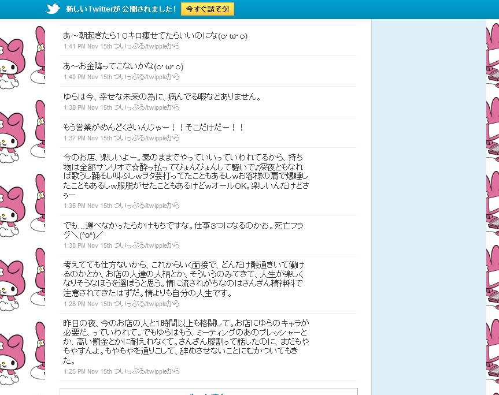Open the 1:41 PM Nov 15th tweet timestamp
Image resolution: width=499 pixels, height=395 pixels.
[x=88, y=46]
